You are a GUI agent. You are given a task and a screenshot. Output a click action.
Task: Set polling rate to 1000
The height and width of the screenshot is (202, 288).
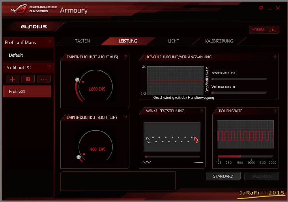click(x=251, y=162)
